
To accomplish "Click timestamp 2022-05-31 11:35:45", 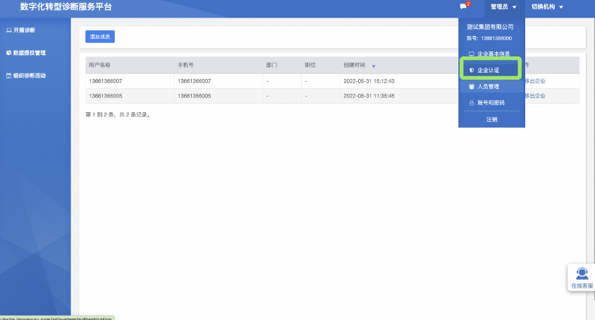I will pos(369,96).
